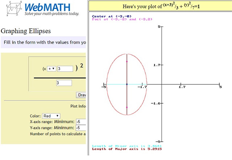Click the 'Plot Info' label
The width and height of the screenshot is (232, 160).
(78, 106)
